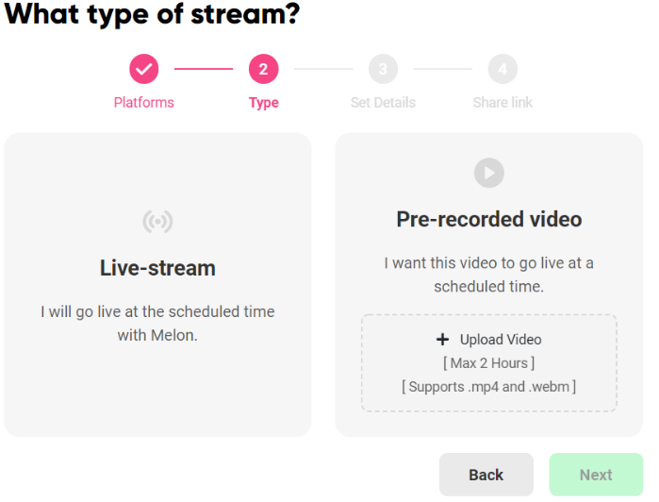Click the Upload Video text
Screen dimensions: 659x502
pos(501,340)
